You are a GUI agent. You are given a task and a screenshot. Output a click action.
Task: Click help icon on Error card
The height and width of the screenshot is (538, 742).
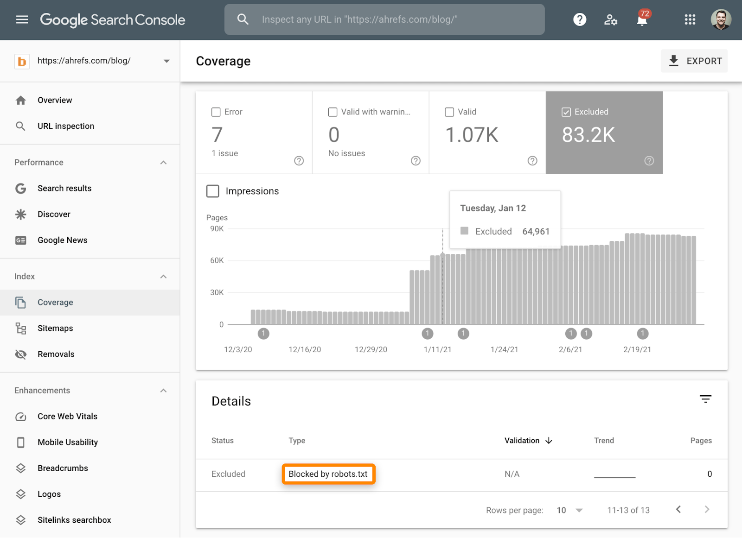coord(299,161)
